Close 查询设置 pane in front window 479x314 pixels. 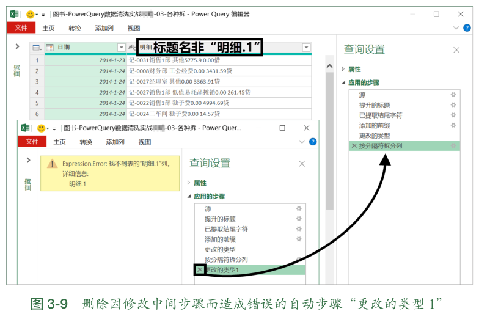point(302,164)
